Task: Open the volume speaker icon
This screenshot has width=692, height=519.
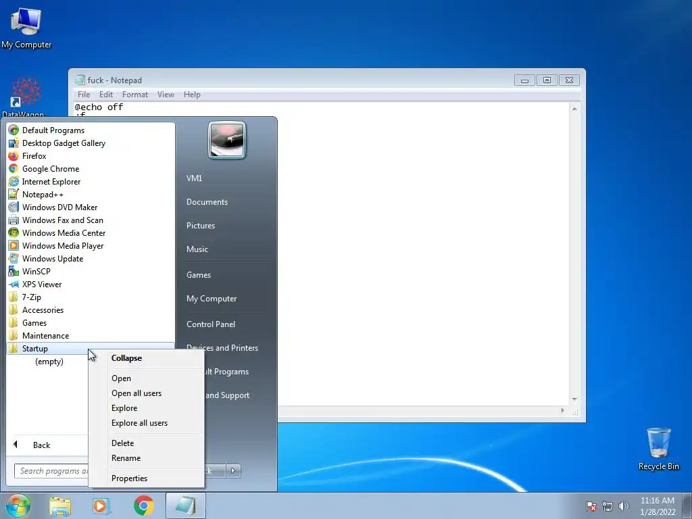Action: coord(624,506)
